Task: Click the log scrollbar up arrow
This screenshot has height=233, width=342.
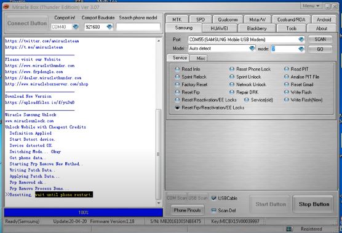Action: pyautogui.click(x=159, y=41)
